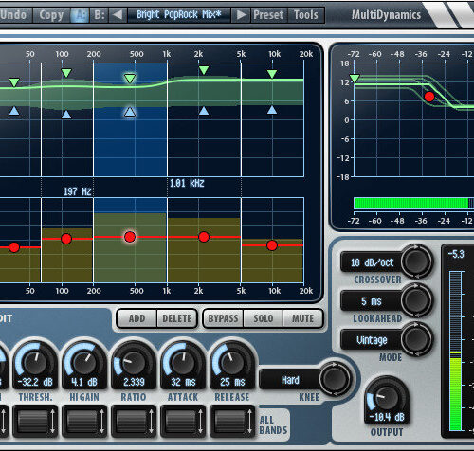Select the green threshold marker near 2k
This screenshot has width=474, height=451.
204,70
